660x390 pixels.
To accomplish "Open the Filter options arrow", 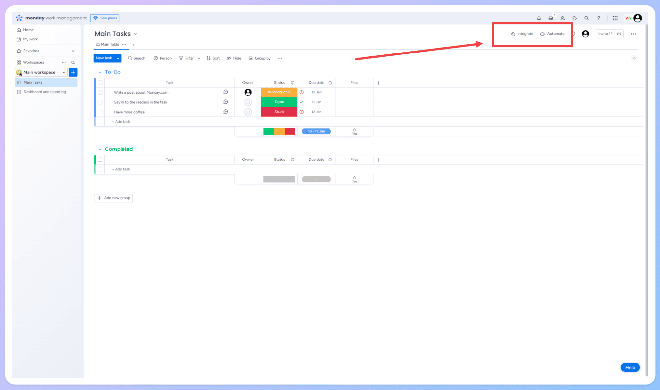I will [199, 58].
